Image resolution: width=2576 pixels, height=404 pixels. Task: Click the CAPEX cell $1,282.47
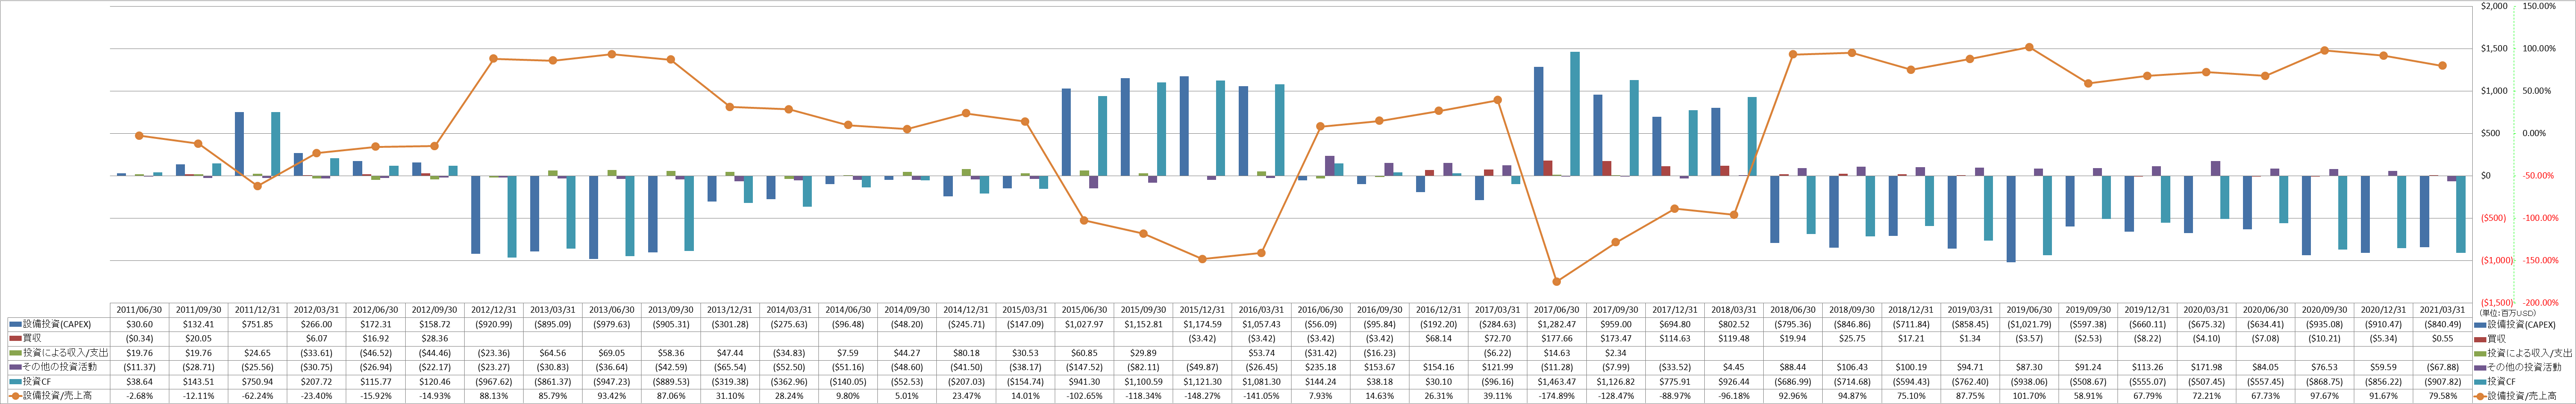[1557, 324]
